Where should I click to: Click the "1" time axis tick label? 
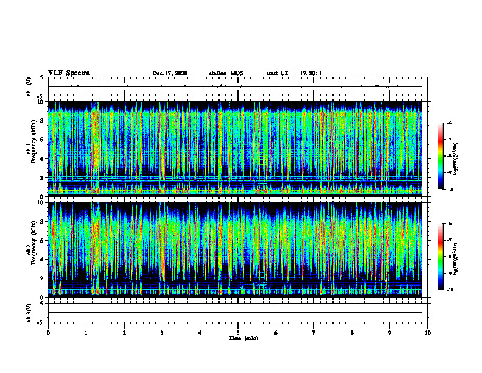point(86,333)
